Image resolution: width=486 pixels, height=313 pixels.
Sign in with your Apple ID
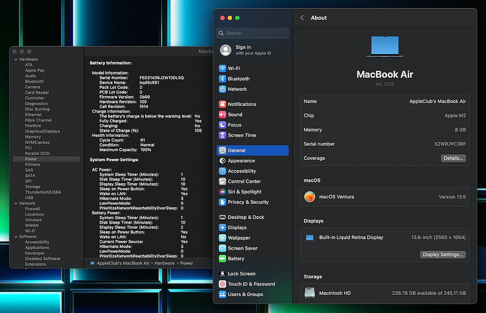click(252, 50)
